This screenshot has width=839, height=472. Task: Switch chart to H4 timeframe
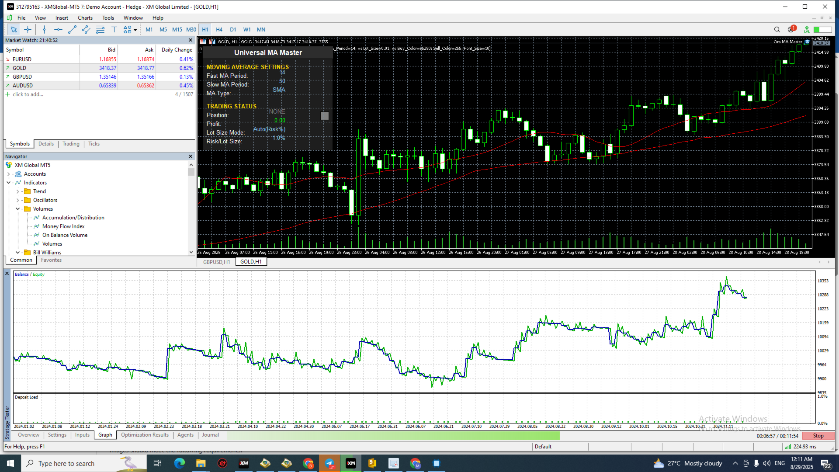(x=219, y=30)
